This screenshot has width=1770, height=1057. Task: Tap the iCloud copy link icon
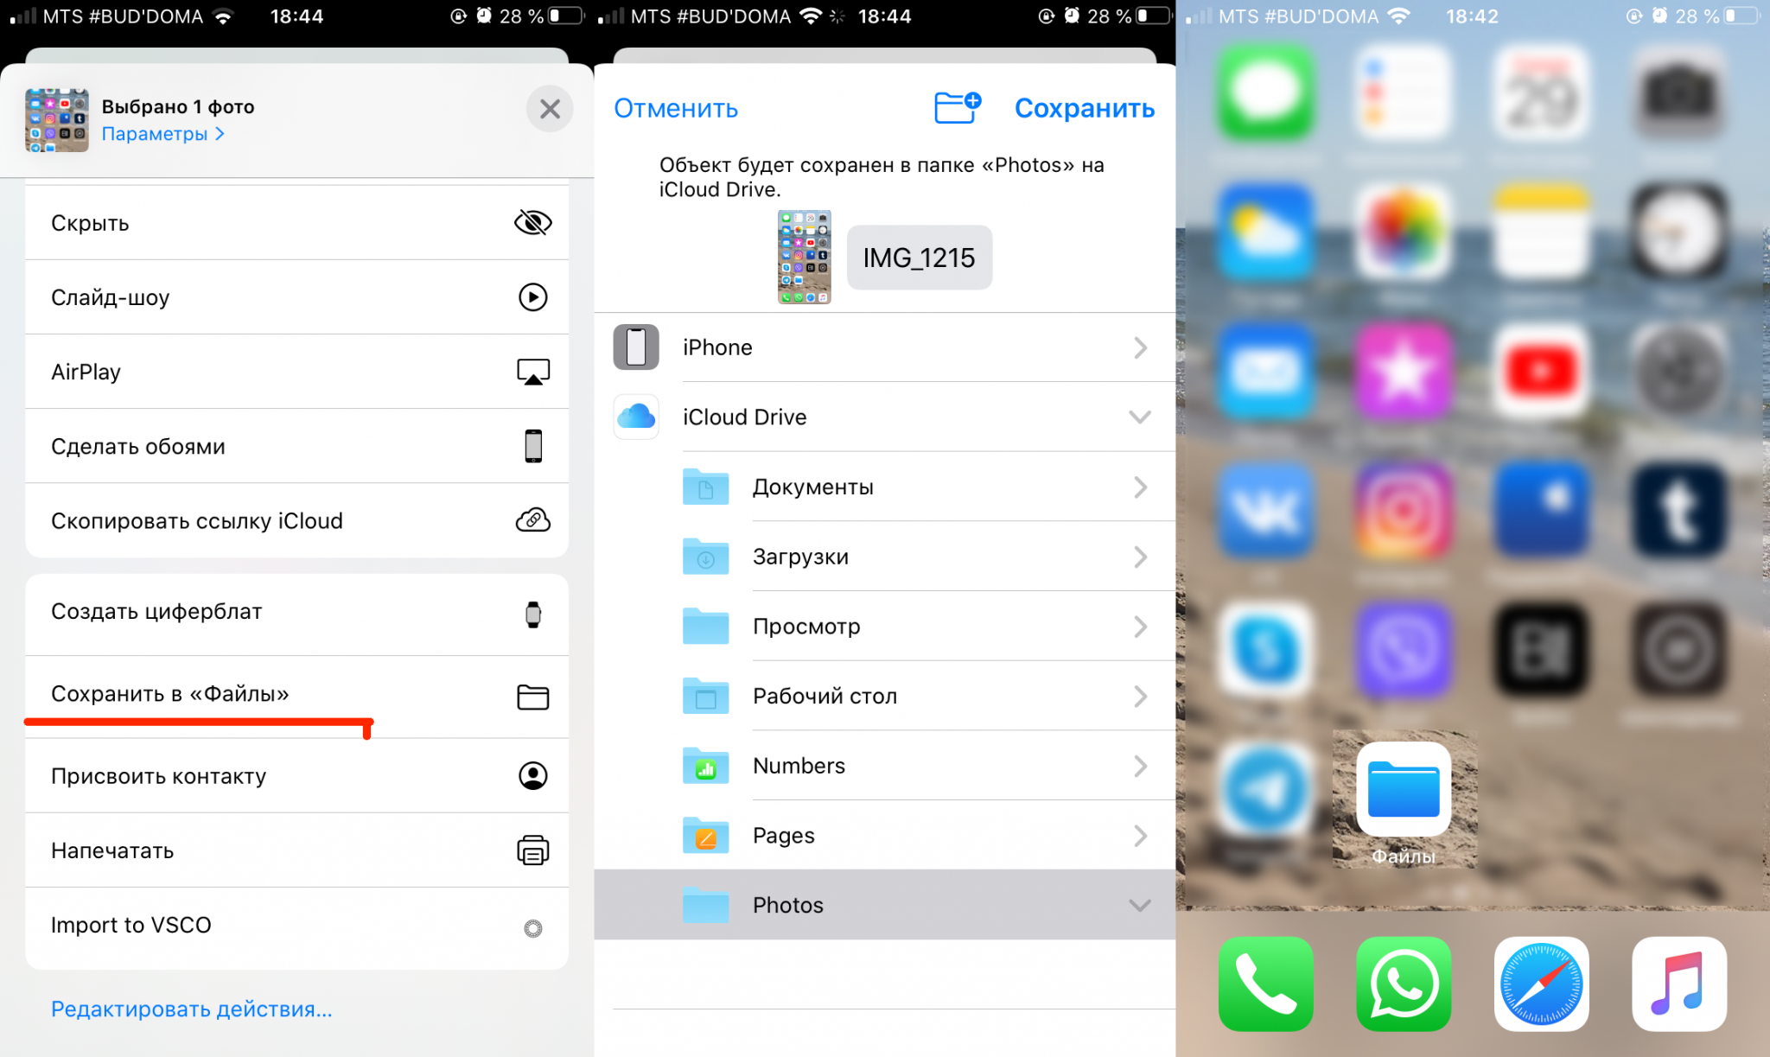(x=535, y=521)
